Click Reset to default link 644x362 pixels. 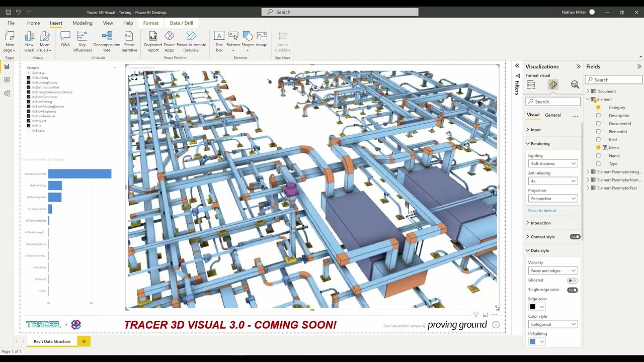(x=542, y=211)
